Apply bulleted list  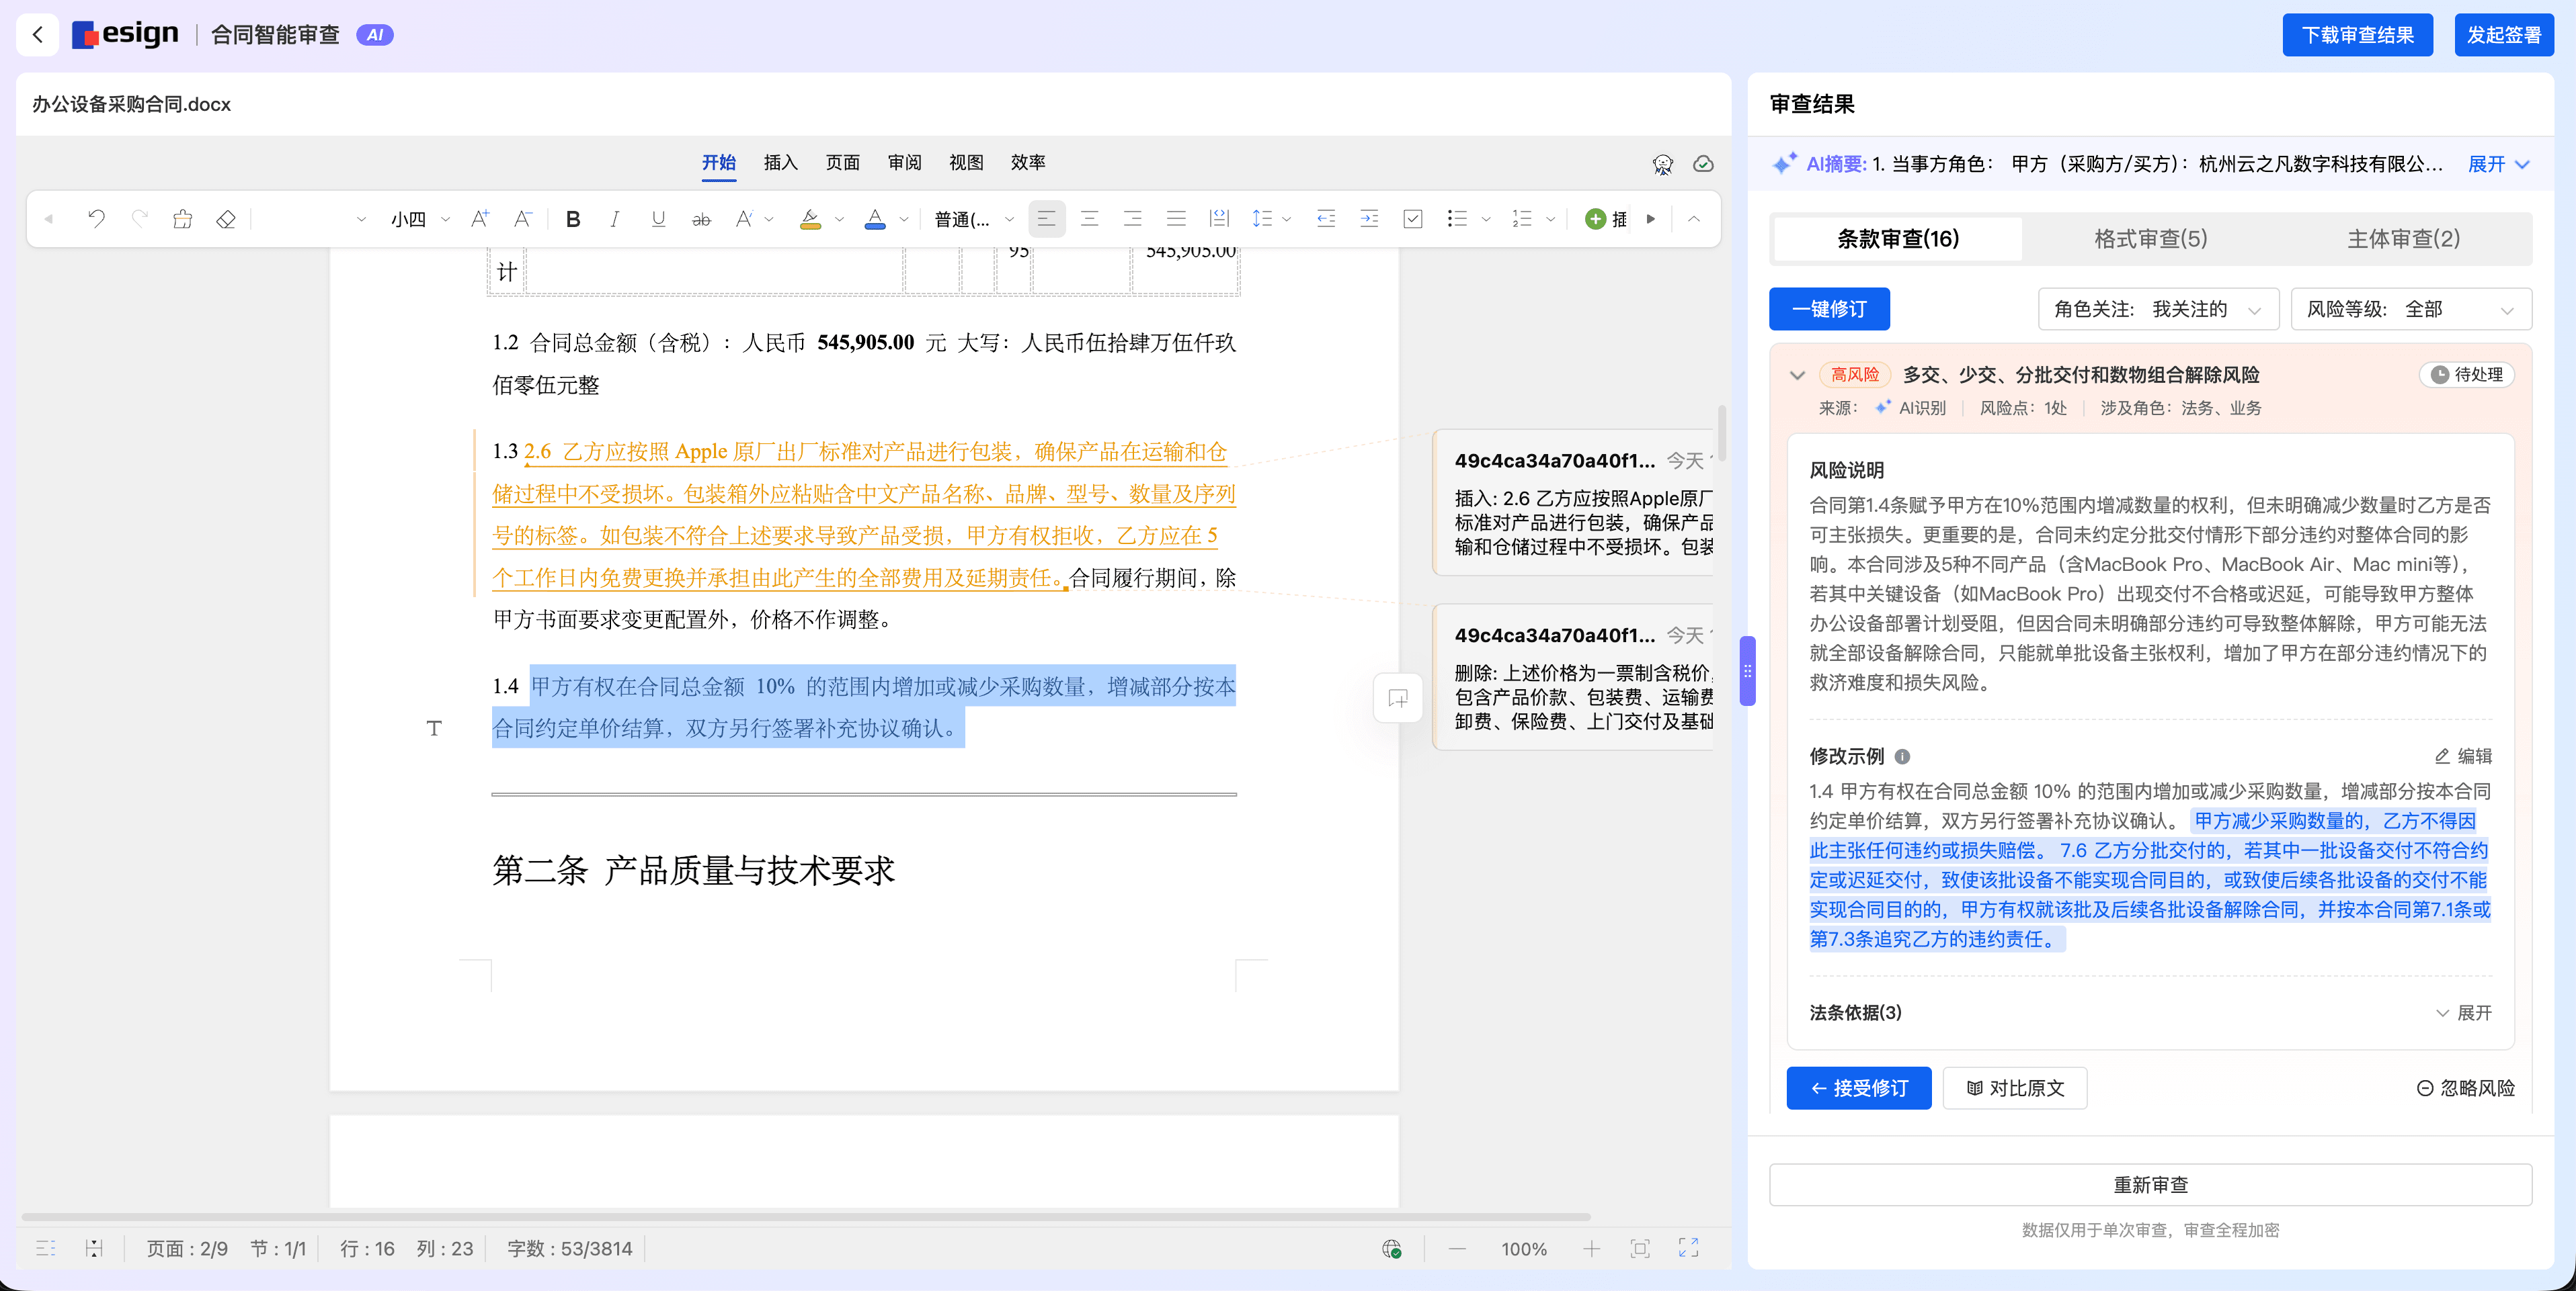[x=1457, y=219]
